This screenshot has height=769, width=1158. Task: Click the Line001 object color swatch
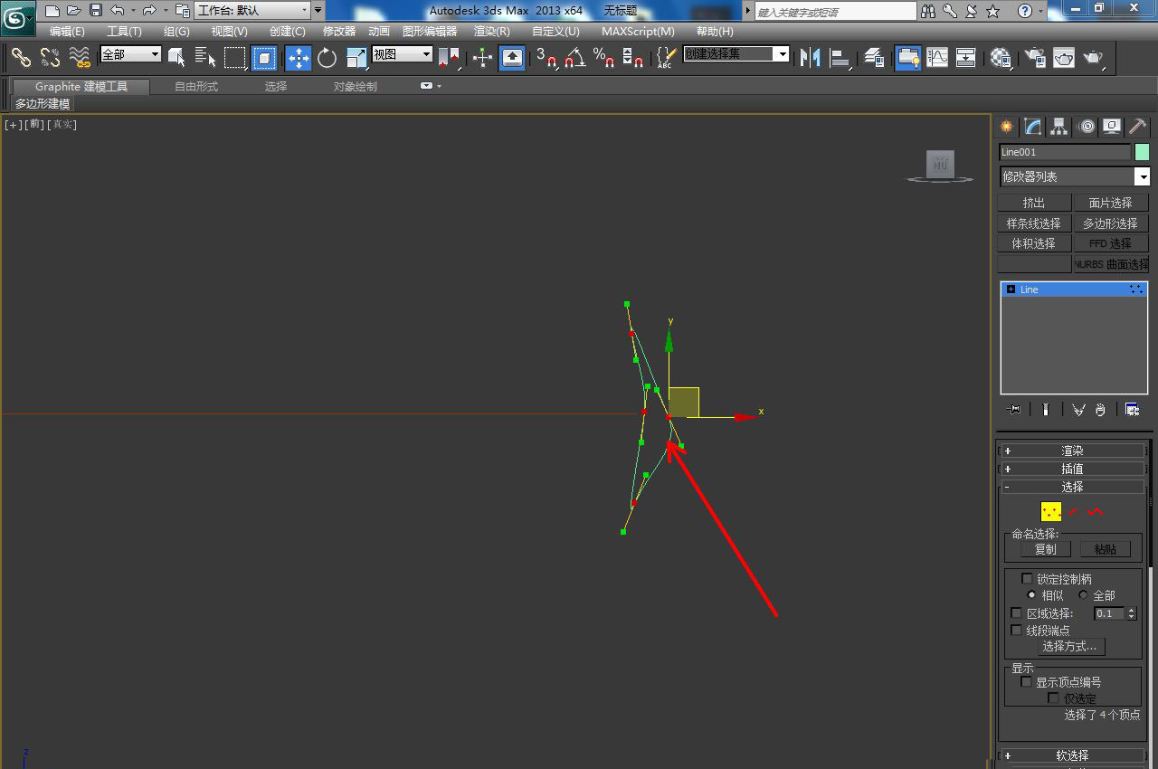(x=1142, y=152)
